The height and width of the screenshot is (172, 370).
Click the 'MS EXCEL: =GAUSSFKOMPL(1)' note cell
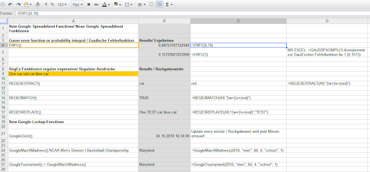tap(327, 52)
